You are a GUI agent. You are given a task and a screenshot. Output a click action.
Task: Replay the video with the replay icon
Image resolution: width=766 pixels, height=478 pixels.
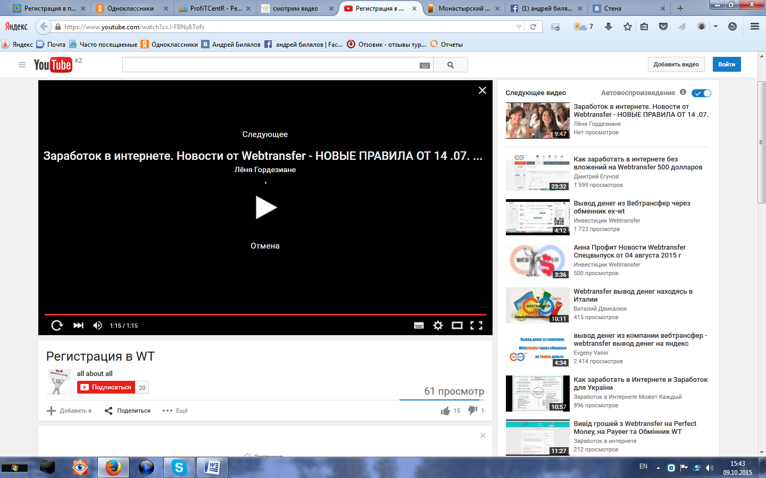57,326
